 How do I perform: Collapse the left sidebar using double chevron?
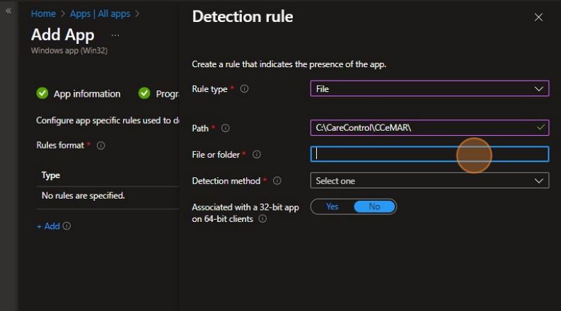click(x=8, y=11)
